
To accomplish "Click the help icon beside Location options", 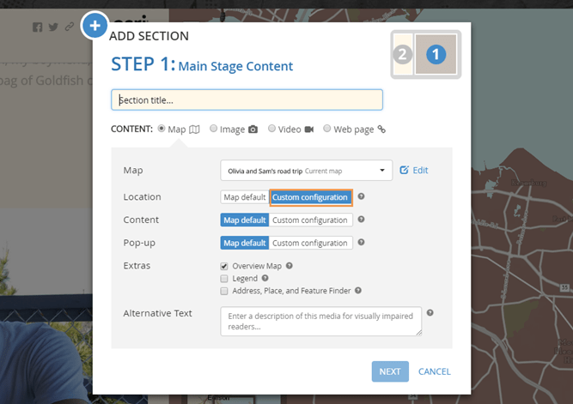I will point(362,196).
